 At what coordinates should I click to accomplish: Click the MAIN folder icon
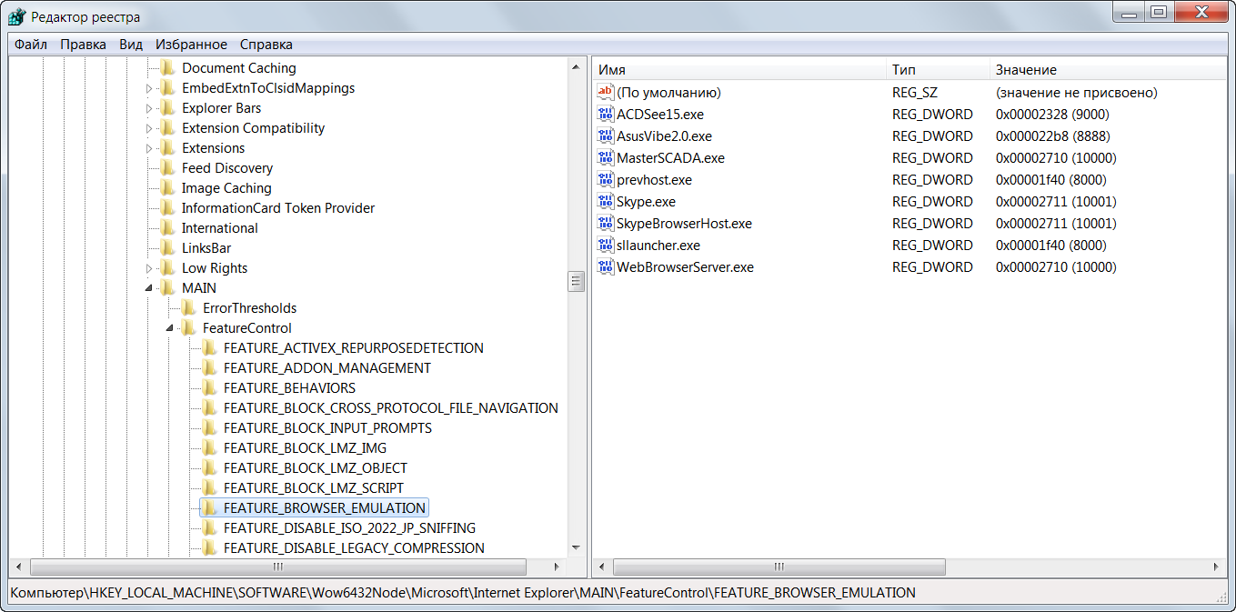coord(167,287)
